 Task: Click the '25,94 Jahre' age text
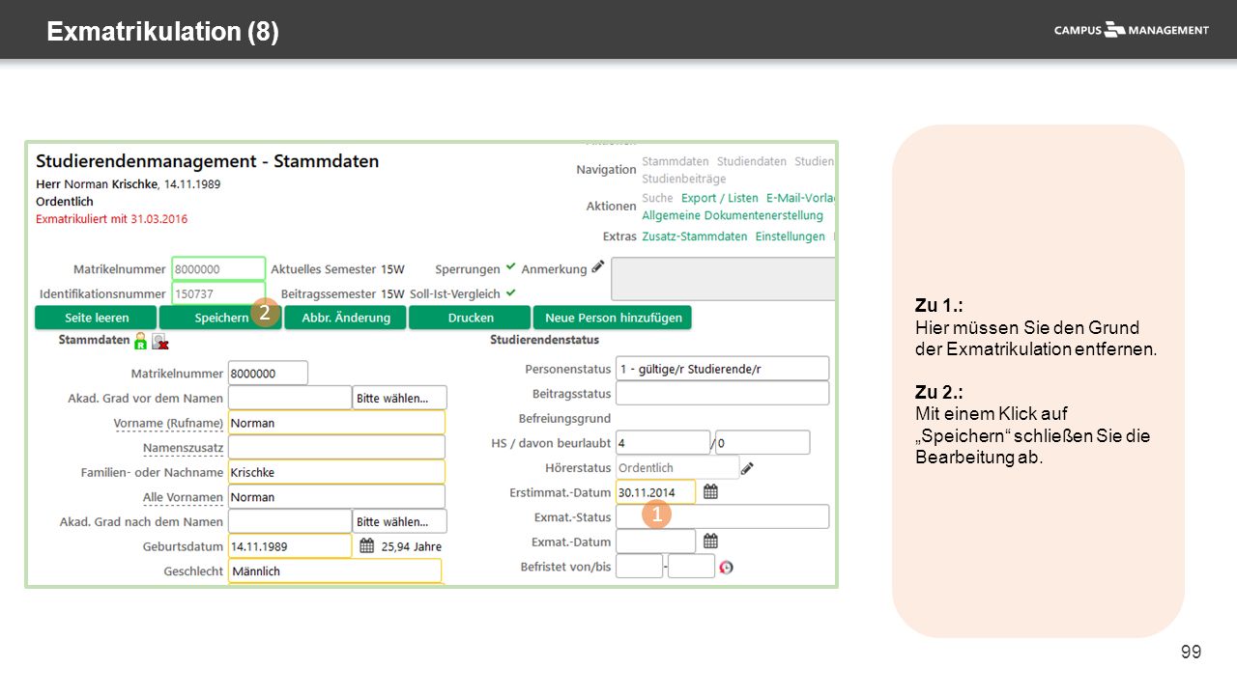(x=412, y=546)
